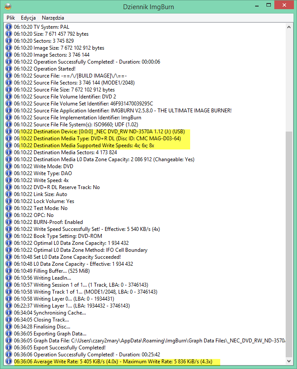The height and width of the screenshot is (369, 297).
Task: Select the Source File File System(s) line
Action: 76,125
